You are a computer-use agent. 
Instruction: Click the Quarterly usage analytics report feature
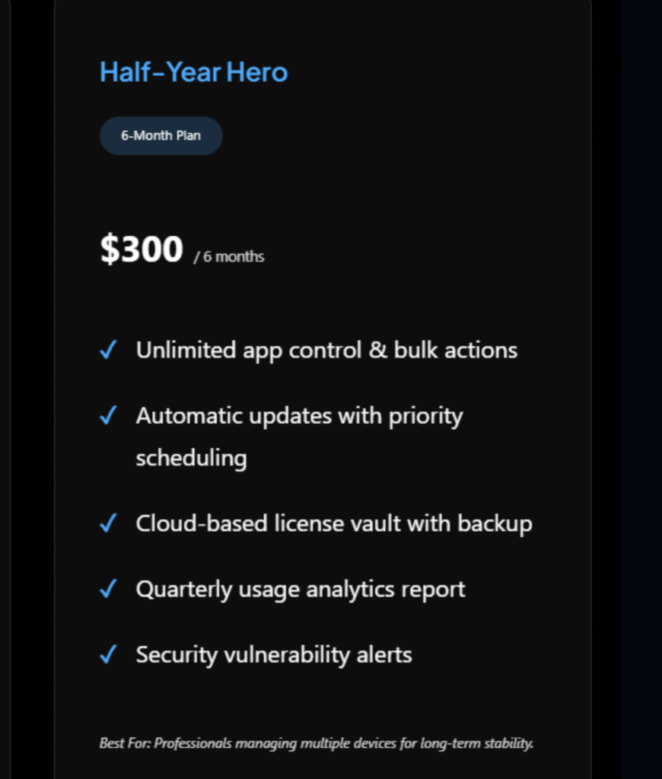301,589
